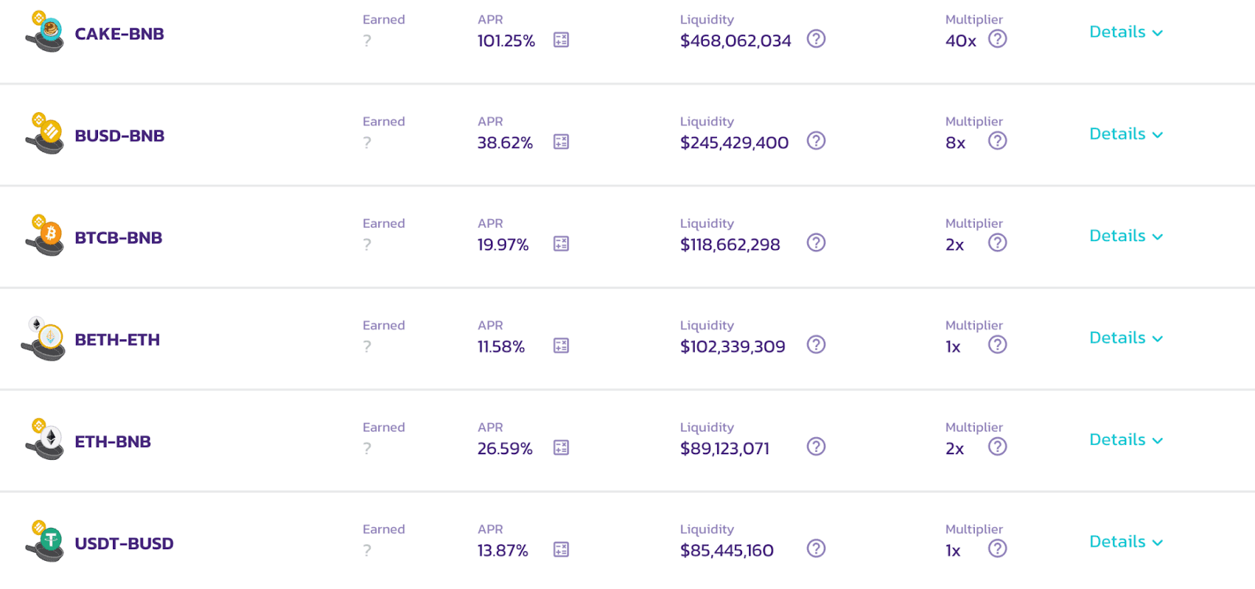The width and height of the screenshot is (1255, 589).
Task: Click the Earned question mark for BTCB-BNB
Action: [x=366, y=244]
